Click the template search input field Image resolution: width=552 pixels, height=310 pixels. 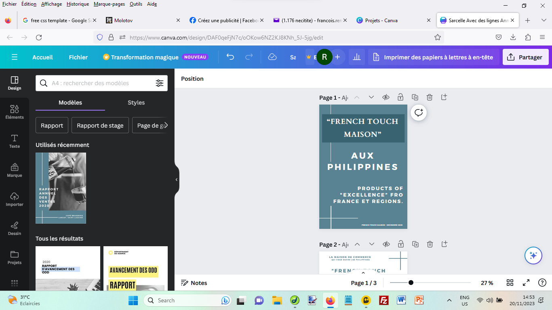click(x=101, y=83)
